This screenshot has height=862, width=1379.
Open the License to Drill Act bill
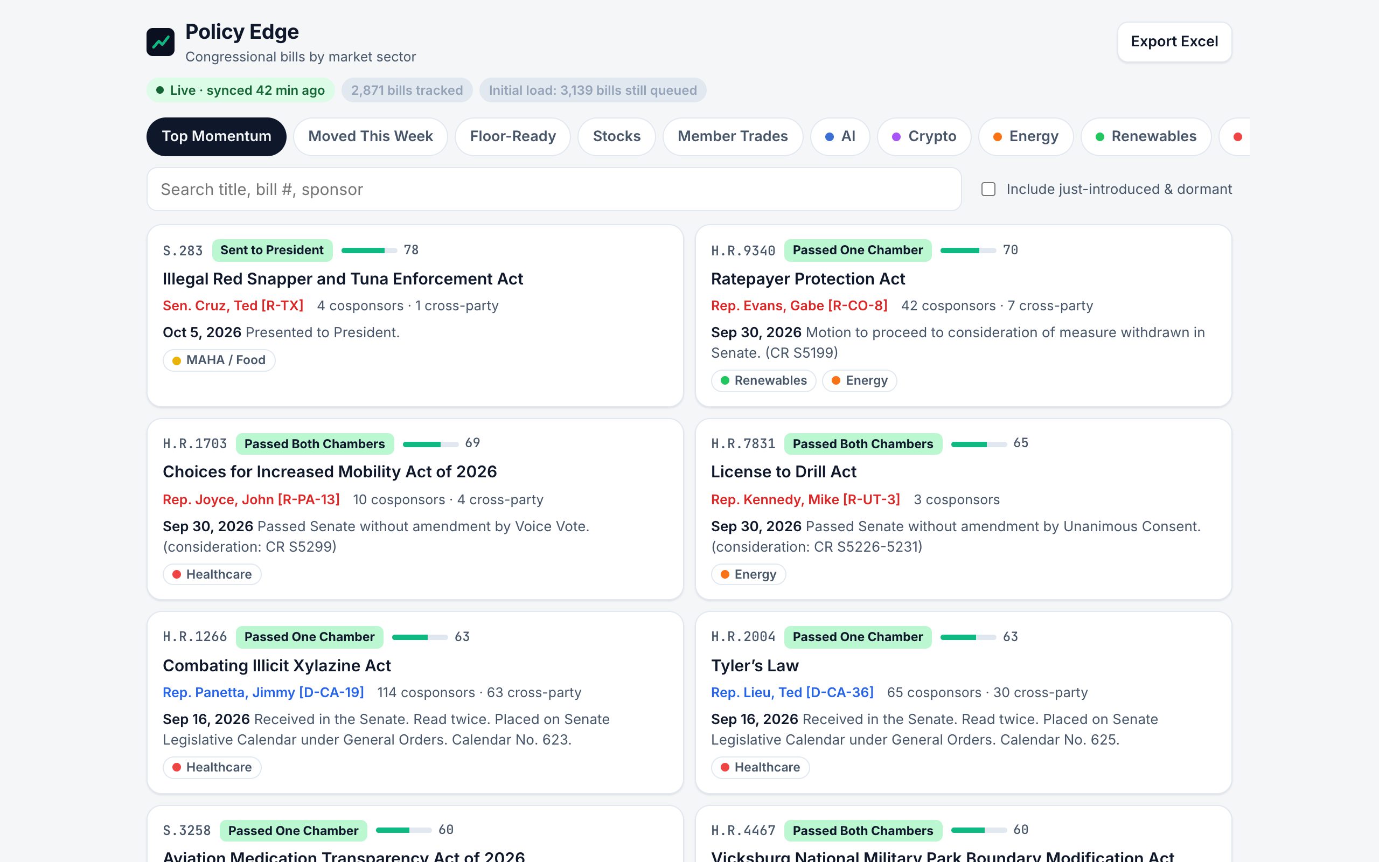point(784,472)
